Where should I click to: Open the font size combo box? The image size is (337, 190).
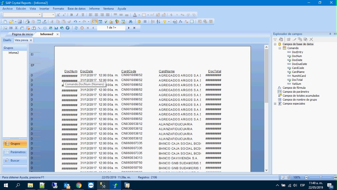pos(49,15)
